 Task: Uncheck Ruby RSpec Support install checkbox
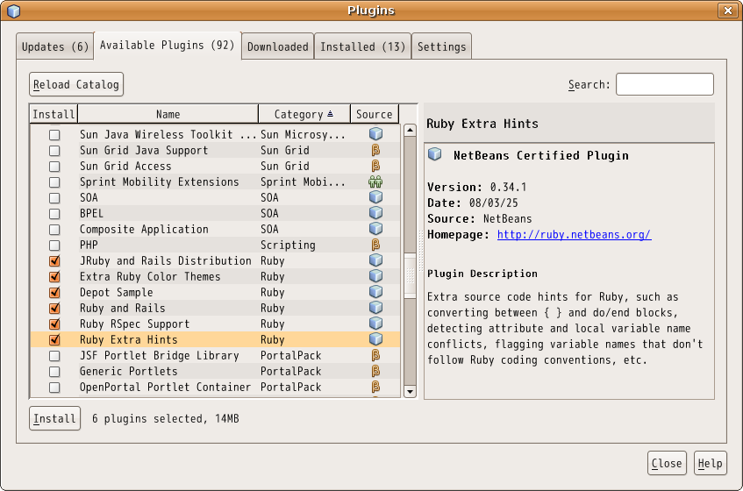tap(54, 324)
